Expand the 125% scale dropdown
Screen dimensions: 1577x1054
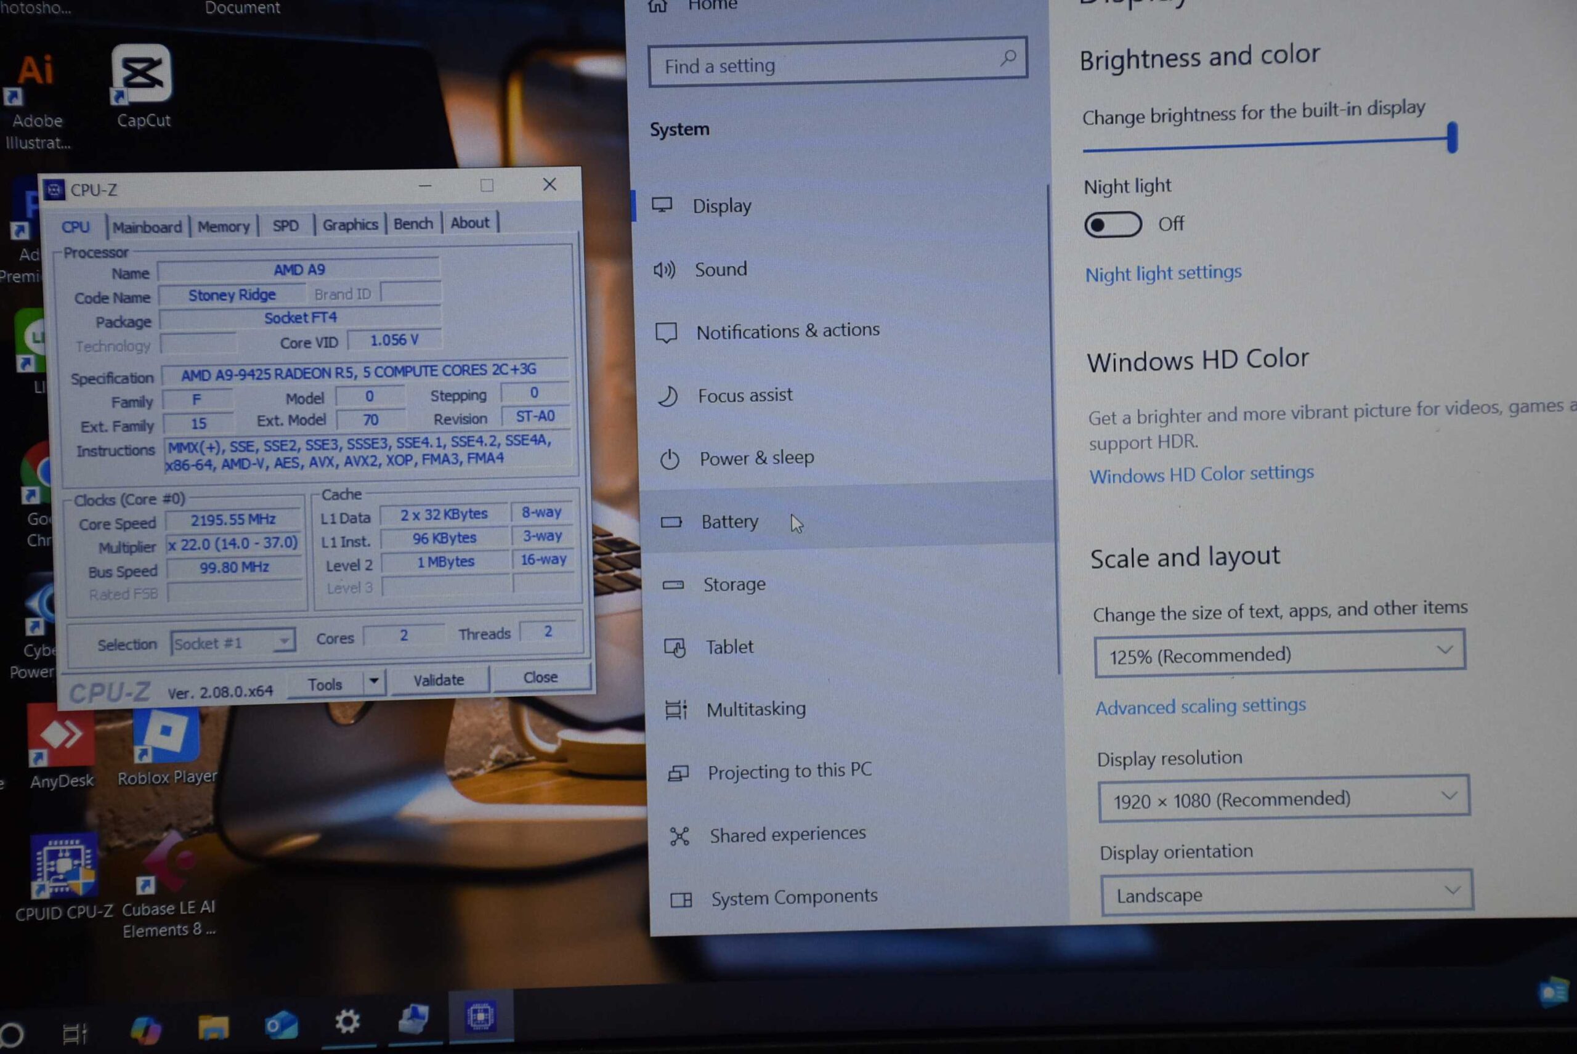[x=1279, y=652]
